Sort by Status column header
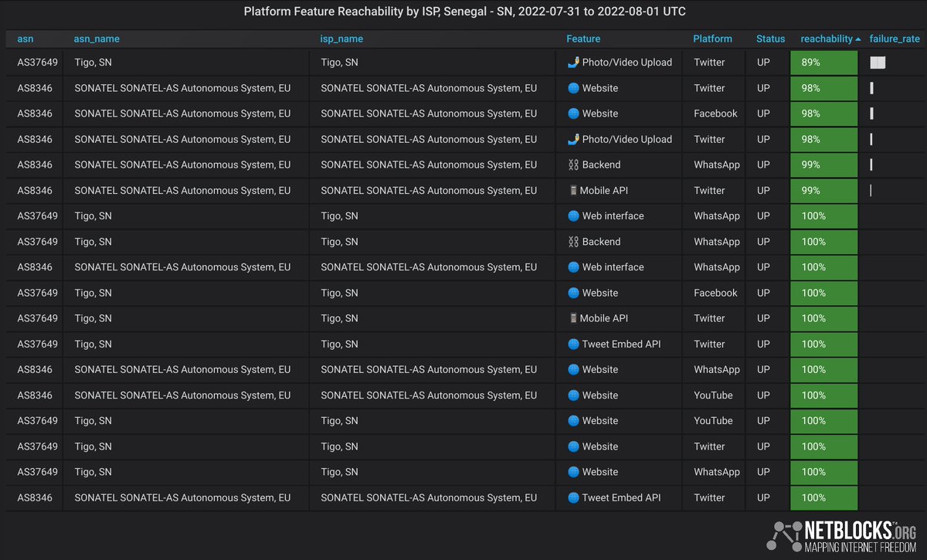 click(770, 39)
